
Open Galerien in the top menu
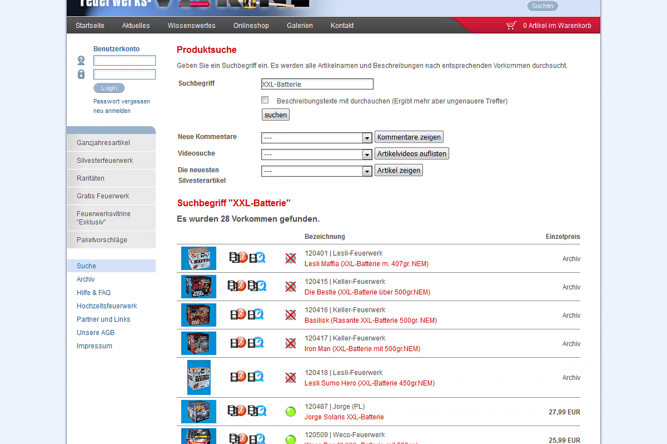point(300,26)
